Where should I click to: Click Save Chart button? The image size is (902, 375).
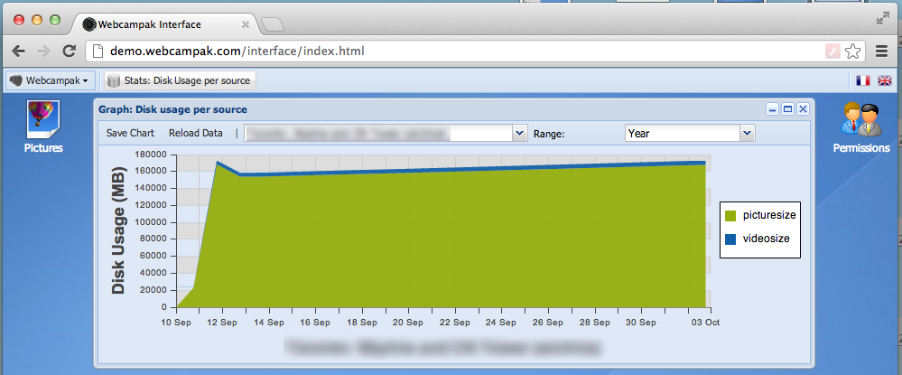[x=130, y=133]
